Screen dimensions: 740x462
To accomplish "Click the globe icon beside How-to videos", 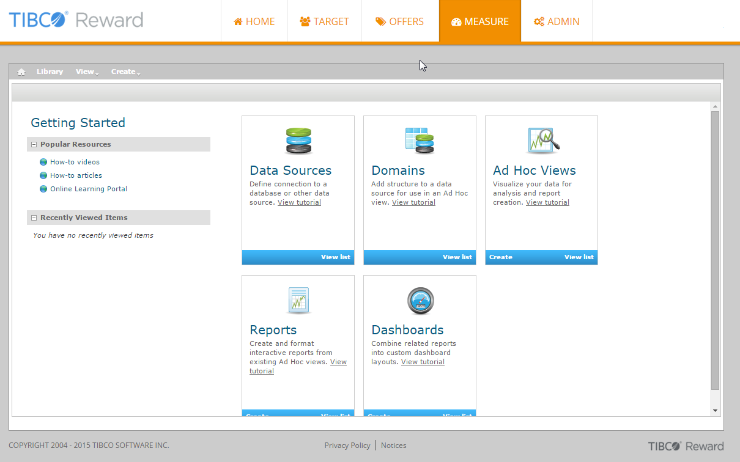I will point(43,162).
